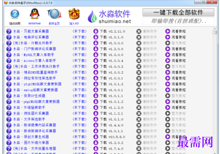Click download icon for 电商评论采集器
The height and width of the screenshot is (154, 220).
(x=96, y=37)
